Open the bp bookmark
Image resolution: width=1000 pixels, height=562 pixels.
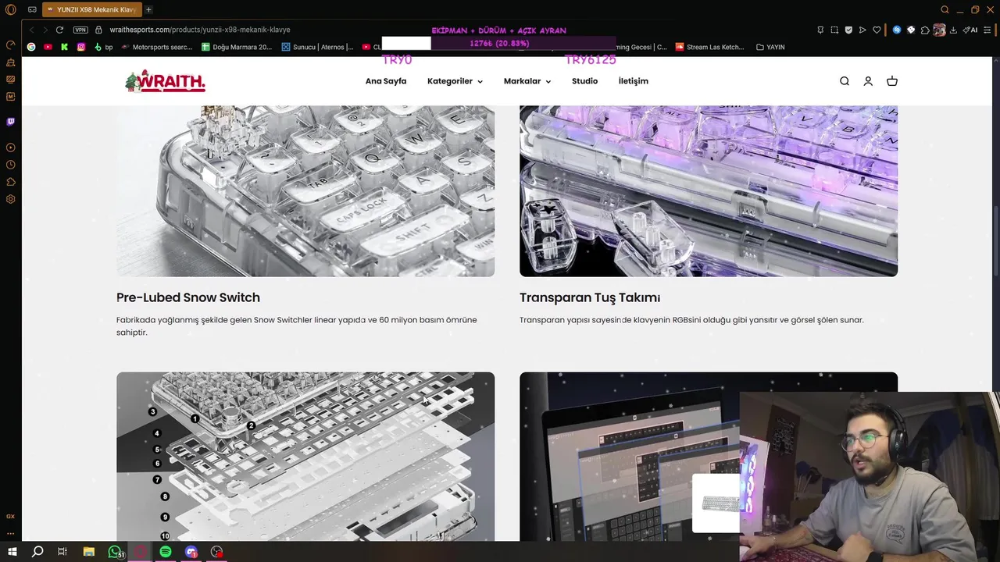(x=103, y=47)
